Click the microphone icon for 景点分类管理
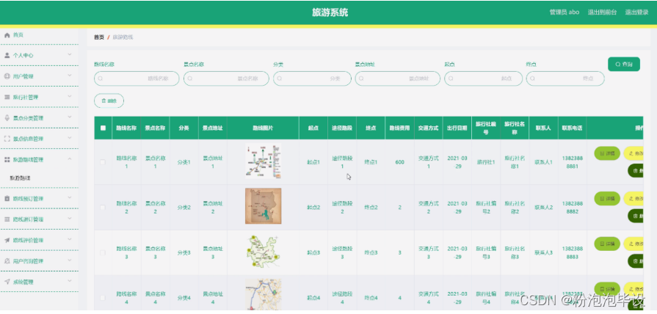Image resolution: width=657 pixels, height=314 pixels. tap(7, 117)
